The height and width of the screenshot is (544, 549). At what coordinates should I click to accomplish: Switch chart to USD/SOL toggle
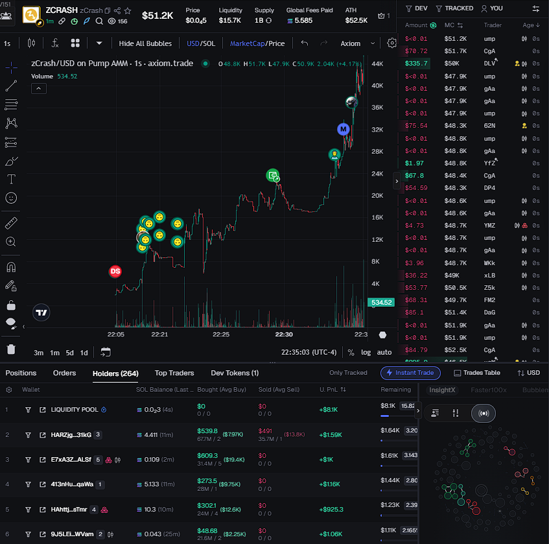click(201, 43)
